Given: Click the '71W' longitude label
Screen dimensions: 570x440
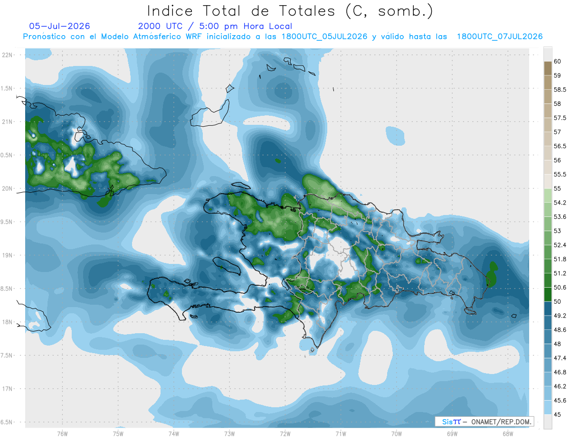Looking at the screenshot, I should pos(341,433).
